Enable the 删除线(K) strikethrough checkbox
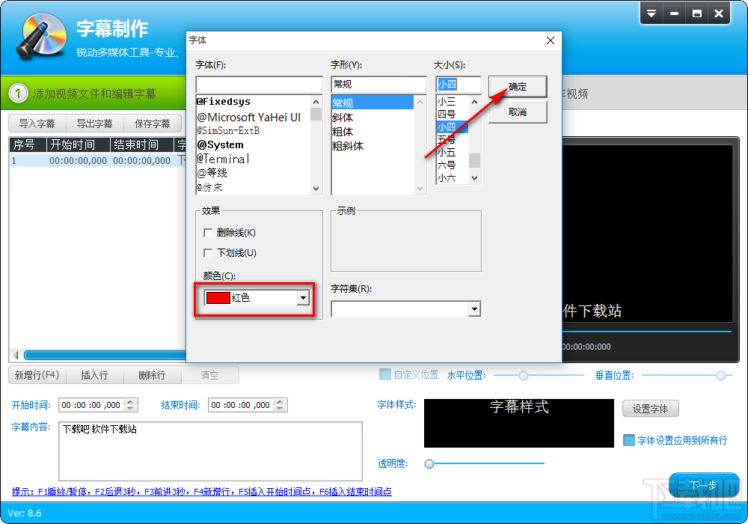 click(208, 233)
